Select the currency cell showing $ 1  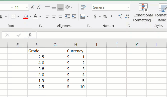pyautogui.click(x=76, y=57)
